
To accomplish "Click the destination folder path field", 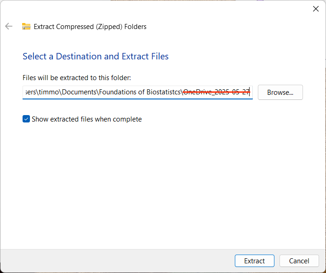I will [x=137, y=92].
